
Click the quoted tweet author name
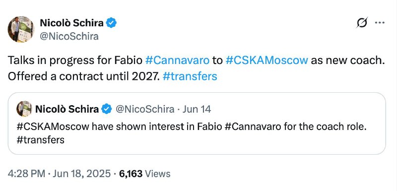pos(67,109)
